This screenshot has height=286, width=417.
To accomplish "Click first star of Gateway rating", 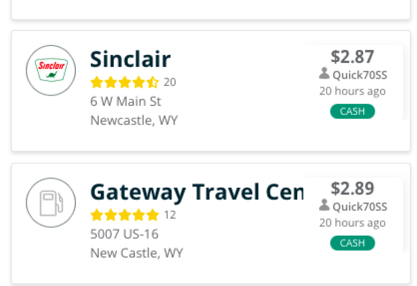I will coord(97,215).
